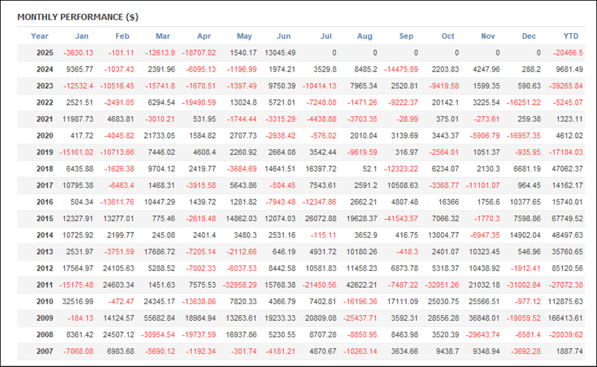Click the 2009 YTD value 166413.61
The width and height of the screenshot is (597, 367).
(x=565, y=319)
